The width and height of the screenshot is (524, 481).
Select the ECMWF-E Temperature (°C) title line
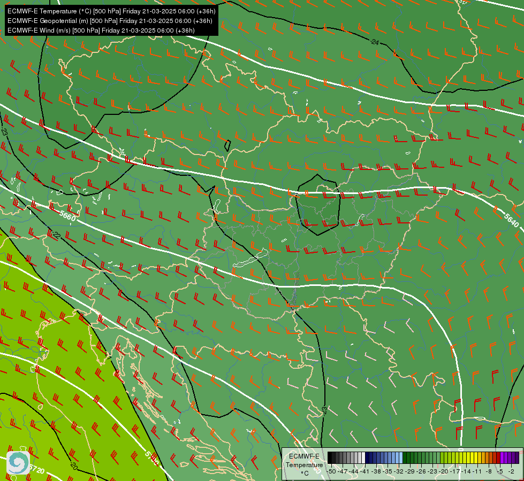tap(111, 11)
